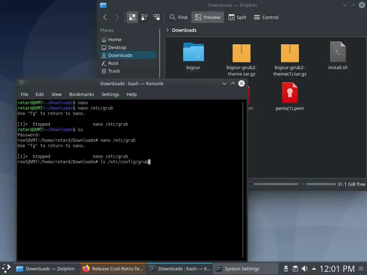Click in the Konsole terminal area
The height and width of the screenshot is (275, 367).
tap(129, 180)
